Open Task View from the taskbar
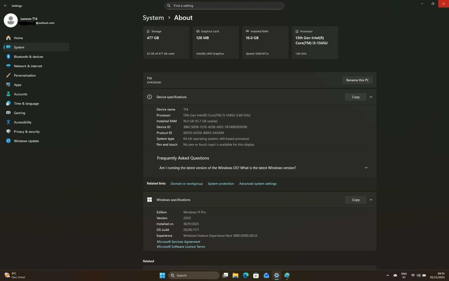The image size is (449, 281). click(225, 275)
